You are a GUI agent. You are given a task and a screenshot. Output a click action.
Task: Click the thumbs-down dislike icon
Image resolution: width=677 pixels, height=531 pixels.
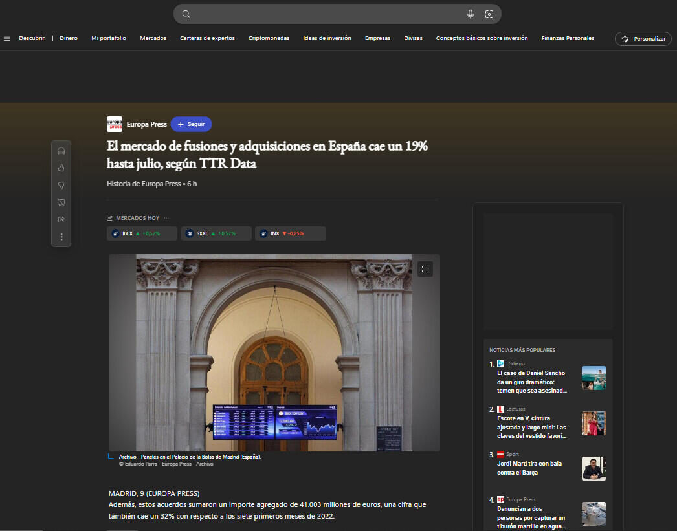tap(61, 185)
